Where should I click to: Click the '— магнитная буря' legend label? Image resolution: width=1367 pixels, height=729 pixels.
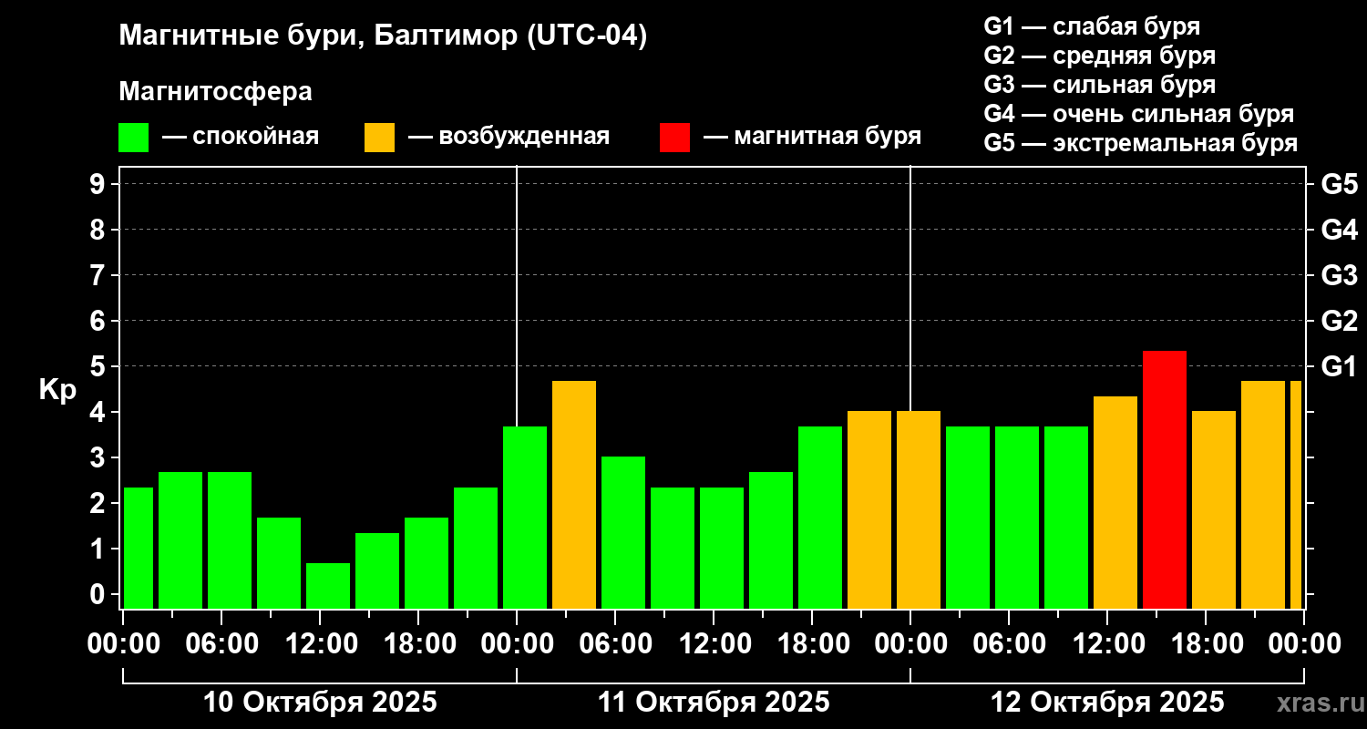point(813,137)
